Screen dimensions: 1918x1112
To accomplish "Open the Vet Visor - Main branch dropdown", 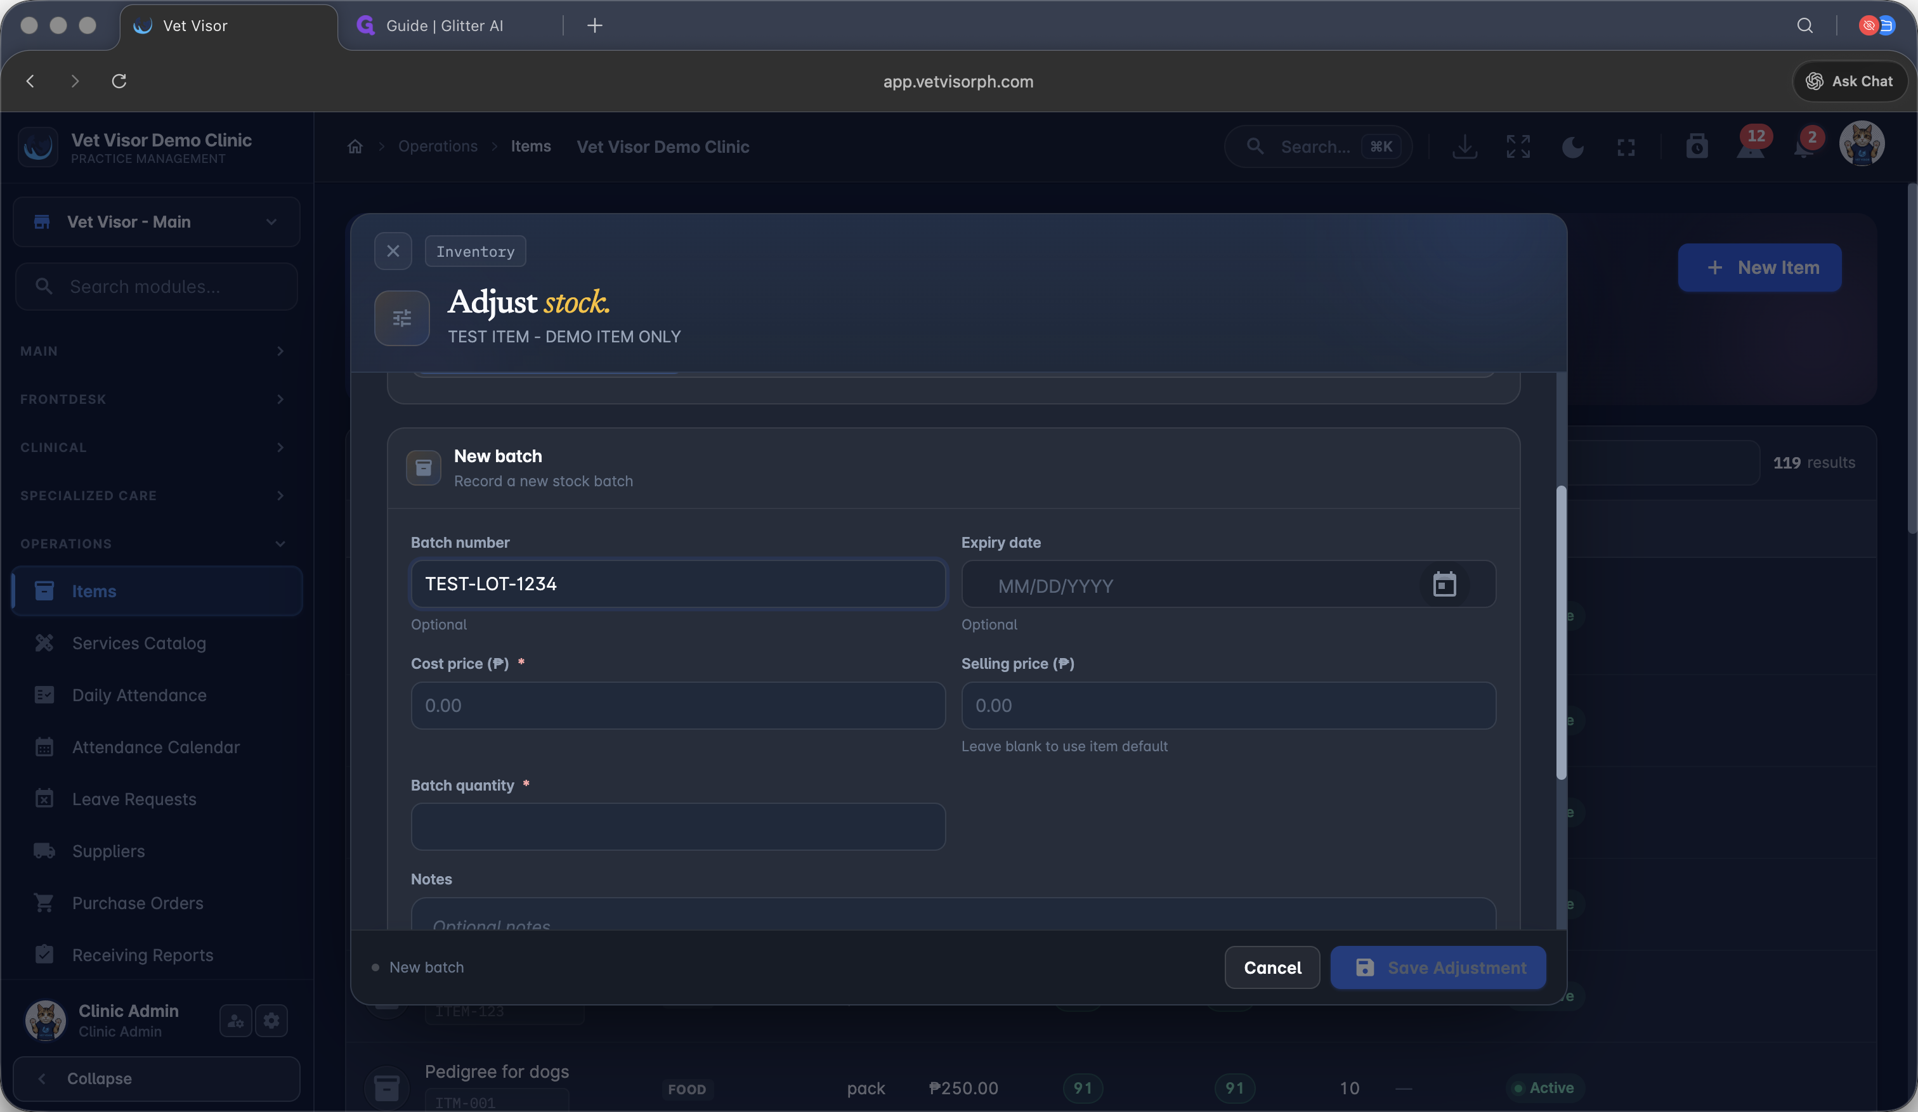I will click(x=157, y=222).
